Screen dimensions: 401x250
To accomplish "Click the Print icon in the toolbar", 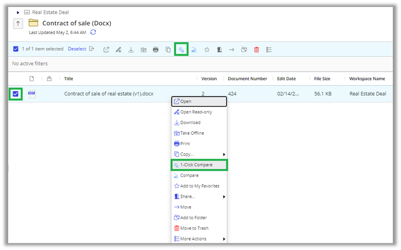I will pos(155,49).
